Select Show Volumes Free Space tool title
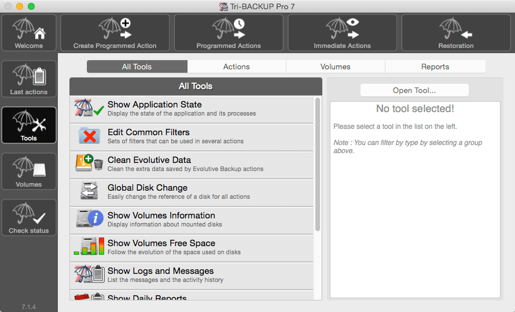The width and height of the screenshot is (515, 312). 161,243
